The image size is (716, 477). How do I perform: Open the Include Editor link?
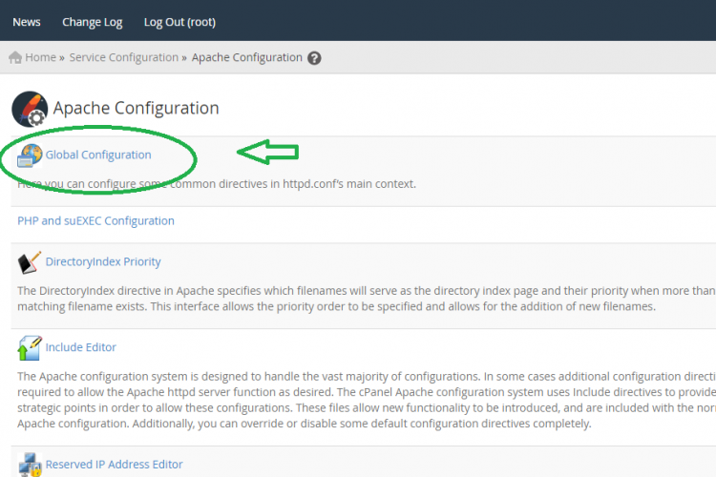pos(81,347)
